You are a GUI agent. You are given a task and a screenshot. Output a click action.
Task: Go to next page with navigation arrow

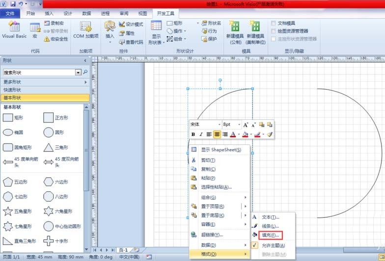pos(107,250)
